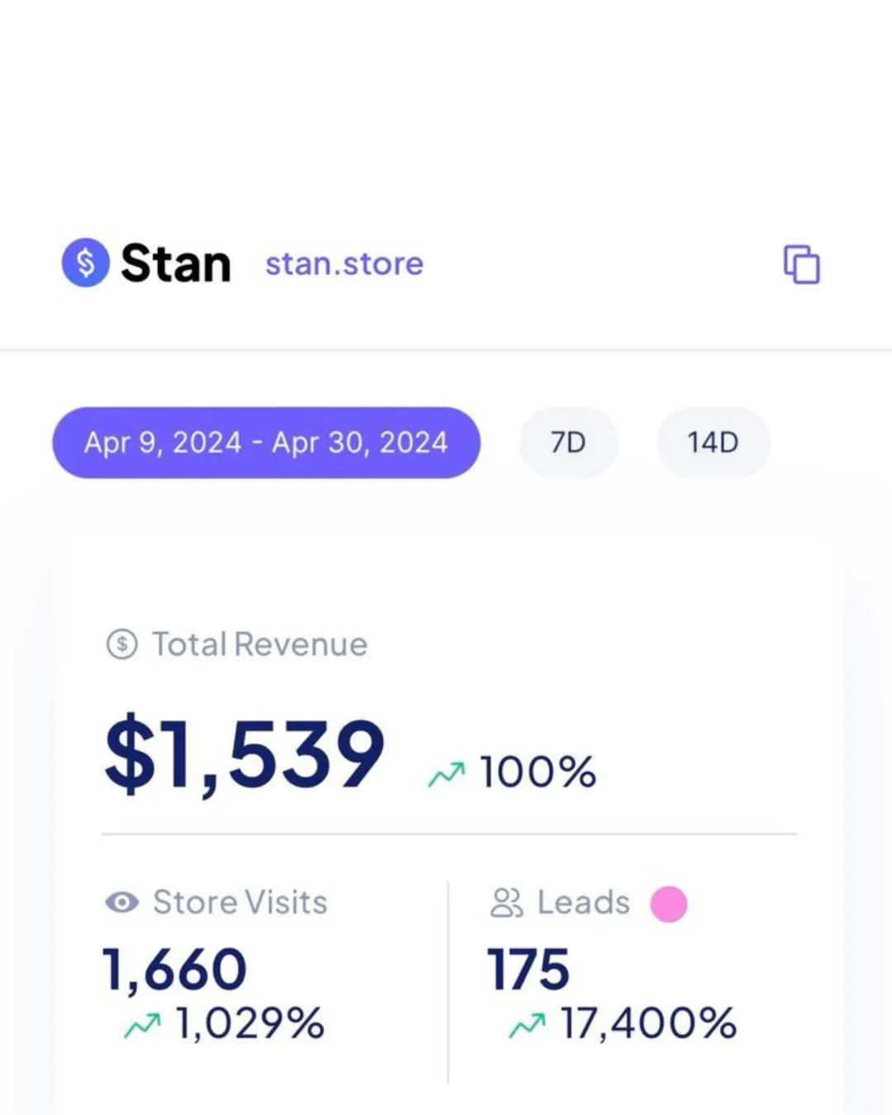Image resolution: width=892 pixels, height=1115 pixels.
Task: Click the Stan dollar-sign logo icon
Action: [x=86, y=263]
